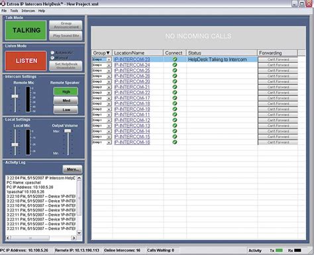Click the More... button in Activity Log
Viewport: 314px width, 255px height.
[x=72, y=170]
